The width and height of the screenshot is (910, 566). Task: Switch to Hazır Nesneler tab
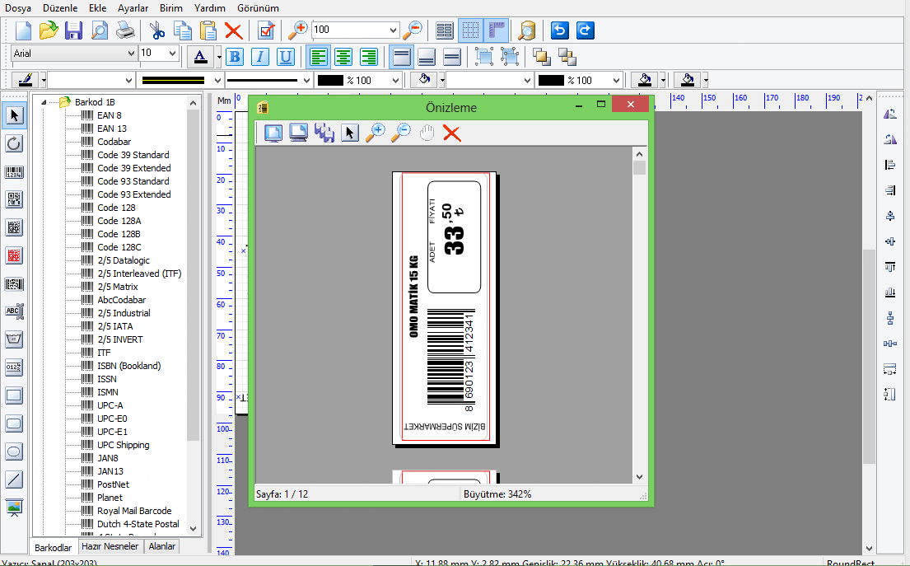point(110,546)
